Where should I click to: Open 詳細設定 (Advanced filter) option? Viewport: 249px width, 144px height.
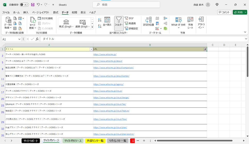(131, 28)
